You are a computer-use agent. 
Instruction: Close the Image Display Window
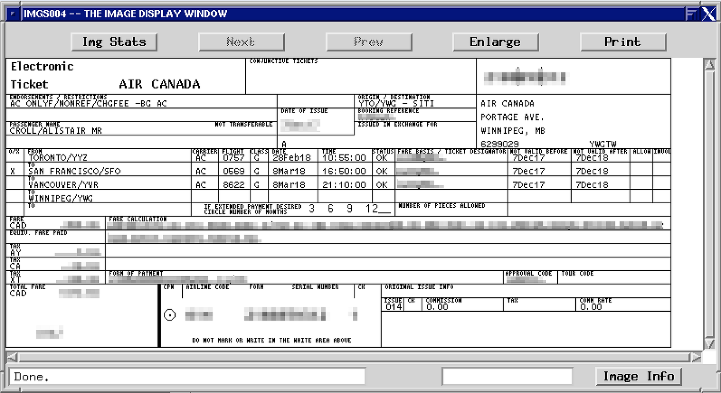point(708,14)
